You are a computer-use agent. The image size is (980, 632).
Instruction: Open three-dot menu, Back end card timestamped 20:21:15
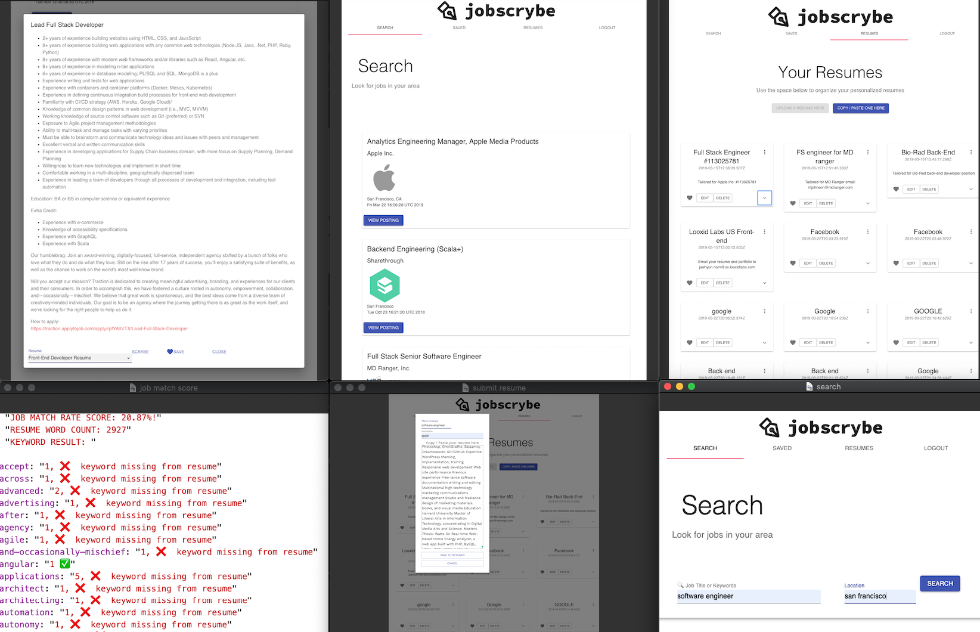click(868, 371)
